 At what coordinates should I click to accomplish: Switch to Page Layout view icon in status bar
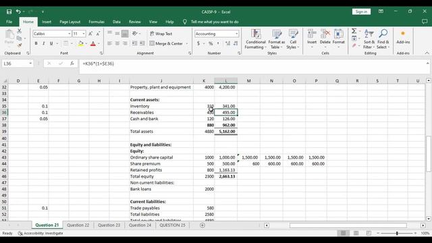pos(356,233)
